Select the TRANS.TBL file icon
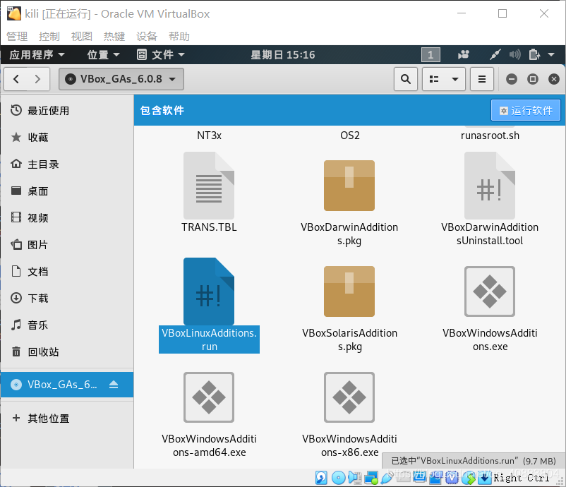Image resolution: width=566 pixels, height=487 pixels. tap(209, 186)
